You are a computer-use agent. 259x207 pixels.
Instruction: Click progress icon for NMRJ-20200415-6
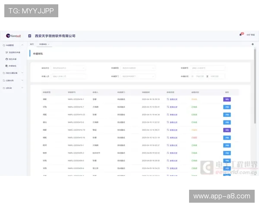coord(168,122)
